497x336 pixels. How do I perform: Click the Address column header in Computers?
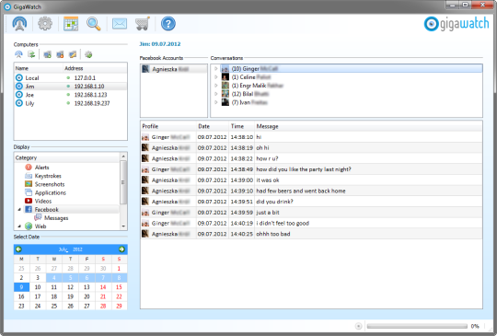[95, 68]
